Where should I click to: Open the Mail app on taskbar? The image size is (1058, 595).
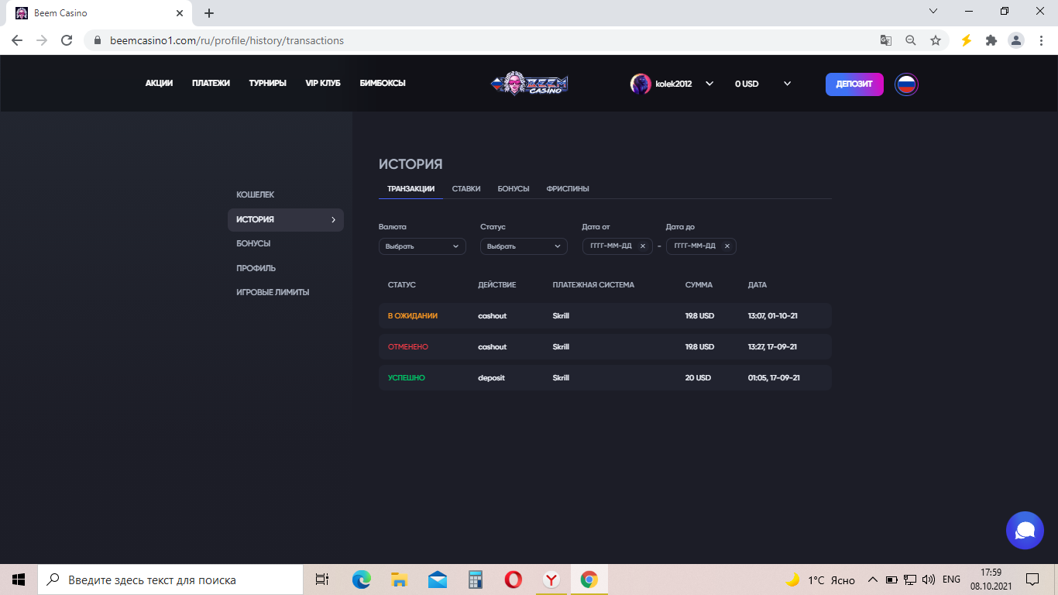tap(437, 580)
